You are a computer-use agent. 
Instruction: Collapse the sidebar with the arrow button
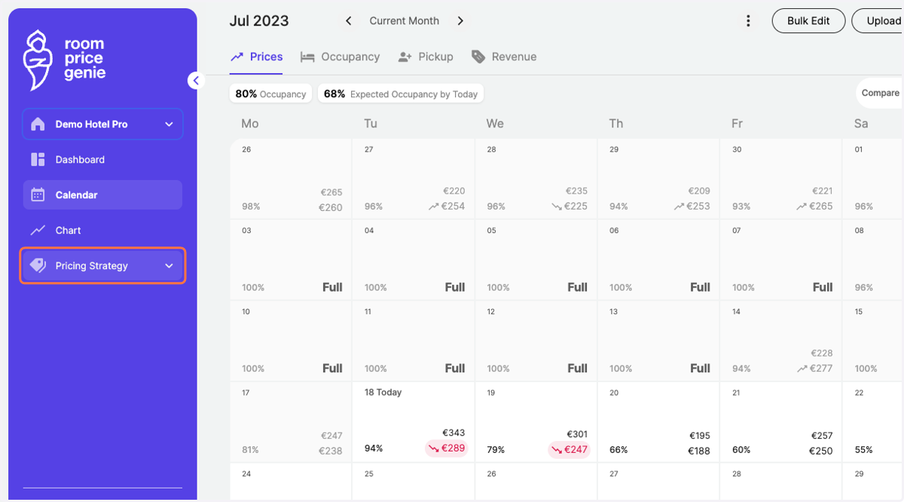point(196,80)
